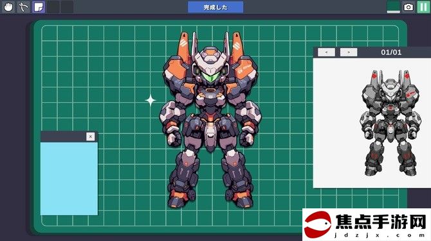Click the 01/01 page counter
The image size is (431, 241).
coord(391,53)
